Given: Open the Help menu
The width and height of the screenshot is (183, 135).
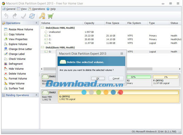Looking at the screenshot, I should [51, 9].
